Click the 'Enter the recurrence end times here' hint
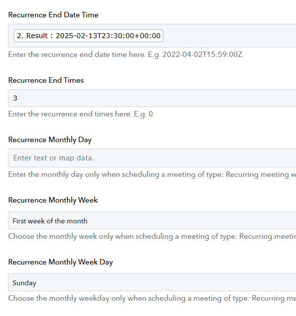Viewport: 296px width, 316px height. click(70, 114)
